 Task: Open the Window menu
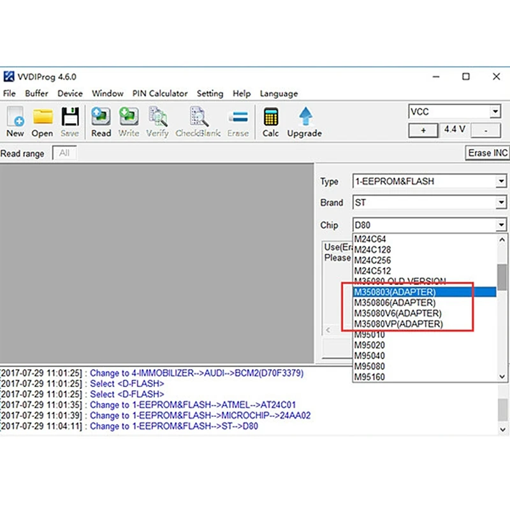coord(108,94)
